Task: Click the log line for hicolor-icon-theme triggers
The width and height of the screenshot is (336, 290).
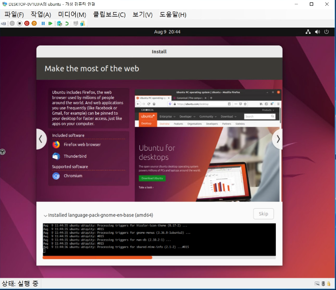Action: pyautogui.click(x=115, y=226)
